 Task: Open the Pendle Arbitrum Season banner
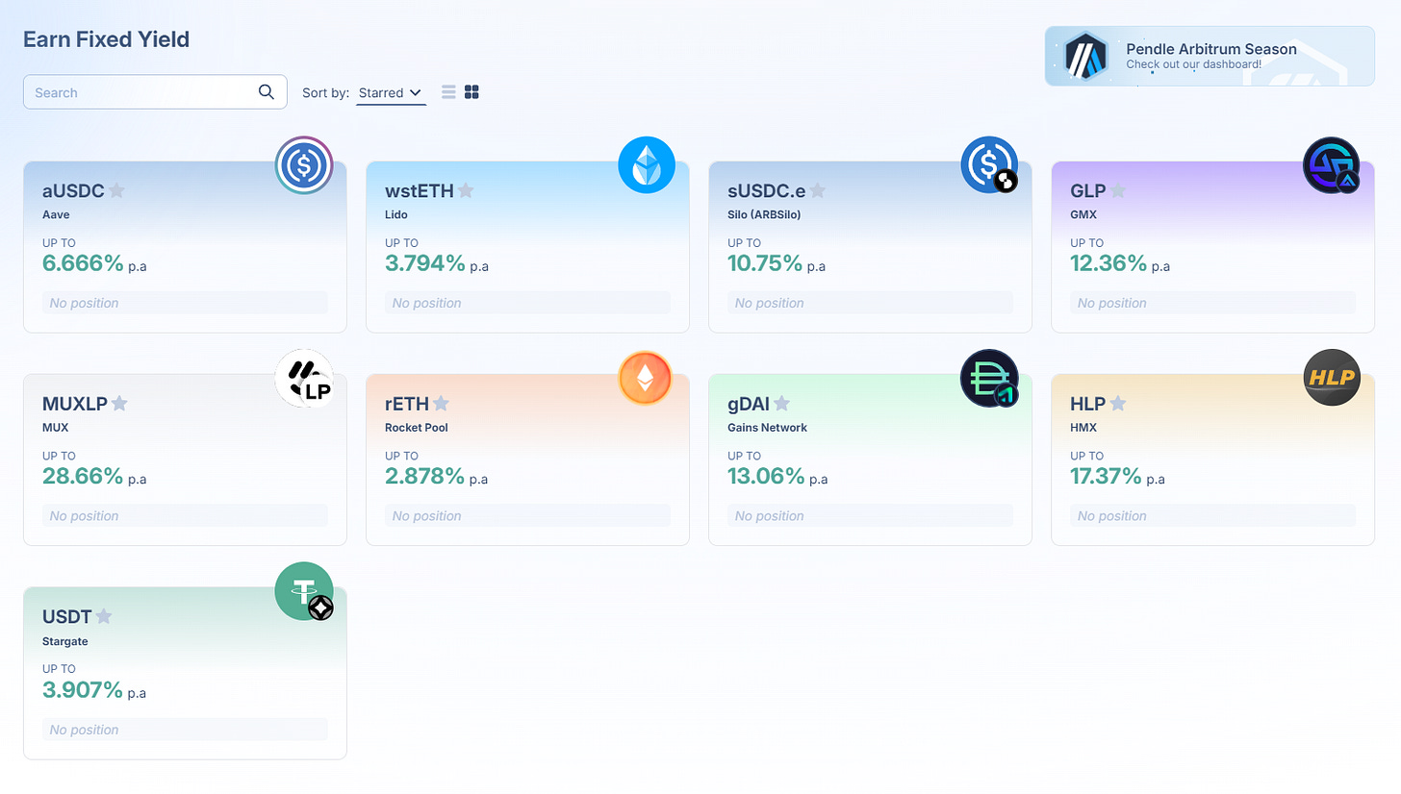[1210, 56]
